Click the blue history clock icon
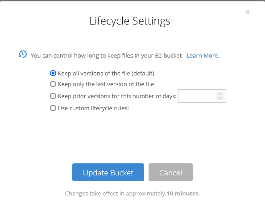Screen dimensions: 265x216 point(23,54)
